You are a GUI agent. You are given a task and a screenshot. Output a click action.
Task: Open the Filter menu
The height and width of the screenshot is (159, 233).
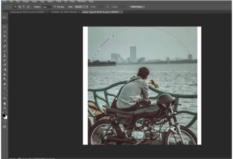tap(59, 2)
